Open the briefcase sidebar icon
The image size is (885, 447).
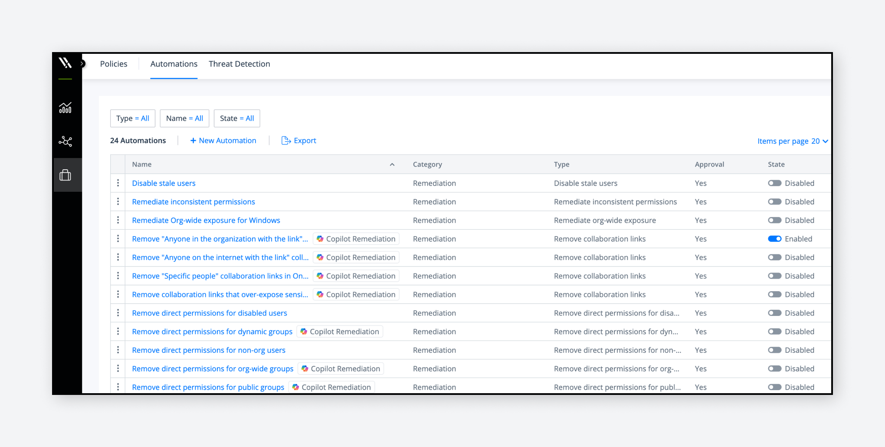pos(66,174)
